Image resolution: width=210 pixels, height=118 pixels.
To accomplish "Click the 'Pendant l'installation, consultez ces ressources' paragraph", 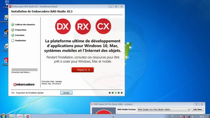I will [x=83, y=59].
